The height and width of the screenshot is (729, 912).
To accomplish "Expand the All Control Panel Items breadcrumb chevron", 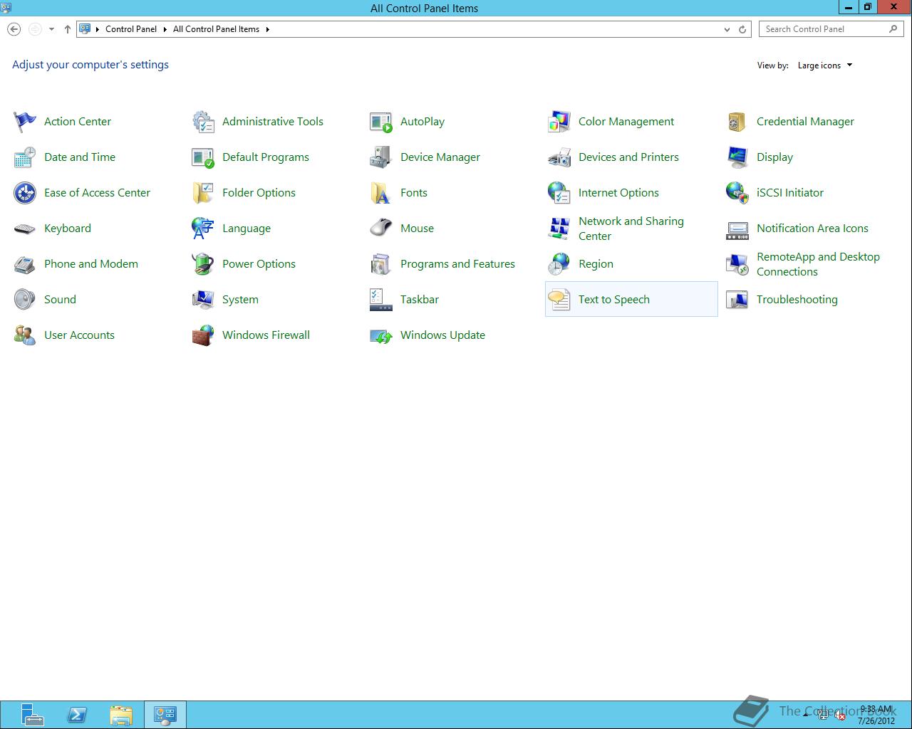I will coord(268,29).
